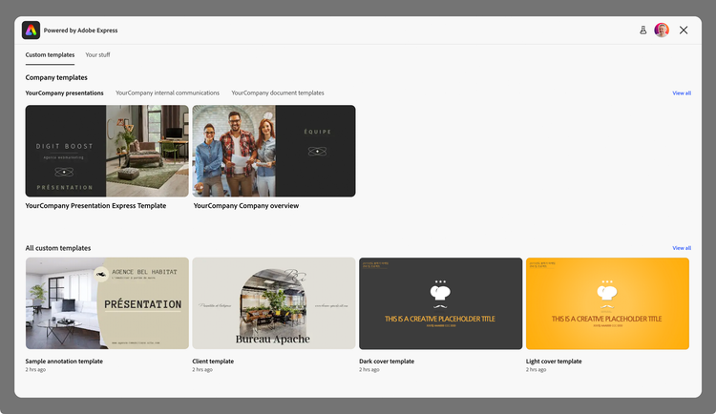This screenshot has width=716, height=414.
Task: Click the 'All custom templates' heading
Action: pyautogui.click(x=58, y=248)
